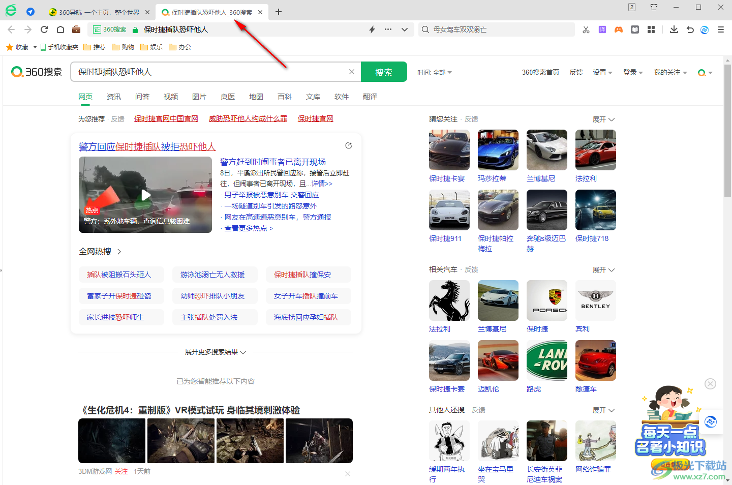The height and width of the screenshot is (485, 732).
Task: Click the vertical scrollbar thumb
Action: tap(727, 131)
